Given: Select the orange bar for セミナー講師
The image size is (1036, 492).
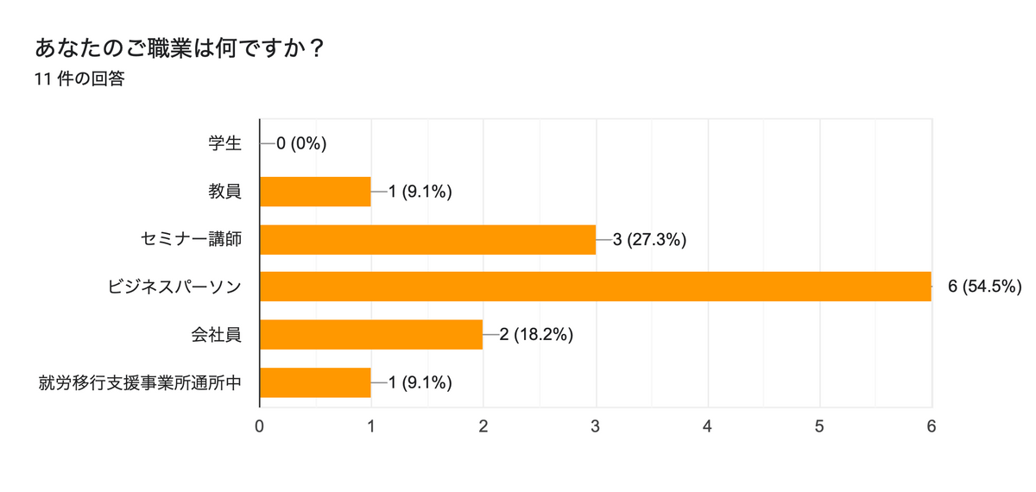Looking at the screenshot, I should point(427,239).
